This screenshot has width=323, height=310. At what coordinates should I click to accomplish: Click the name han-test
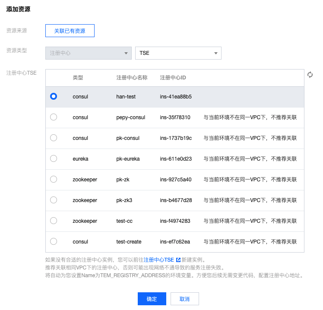(126, 97)
